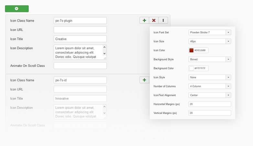Viewport: 253px width, 146px height.
Task: Open the Number of Columns dropdown
Action: [x=209, y=86]
